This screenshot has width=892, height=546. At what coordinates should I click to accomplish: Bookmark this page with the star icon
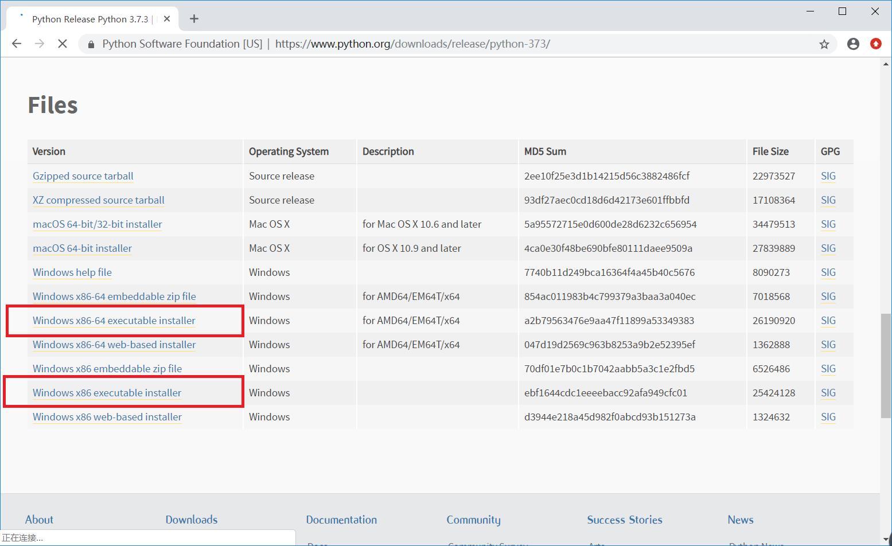click(824, 44)
